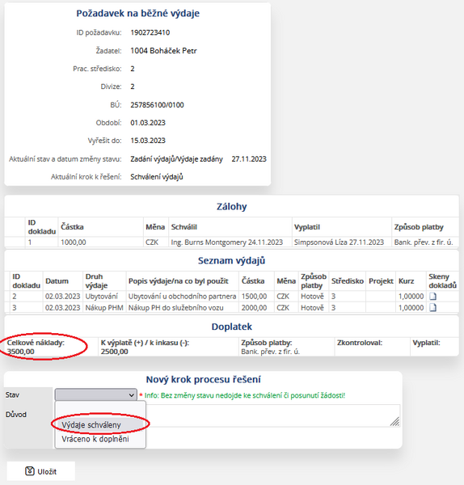
Task: Click 'Nákup PH do služebního vozu' cell
Action: [x=175, y=308]
